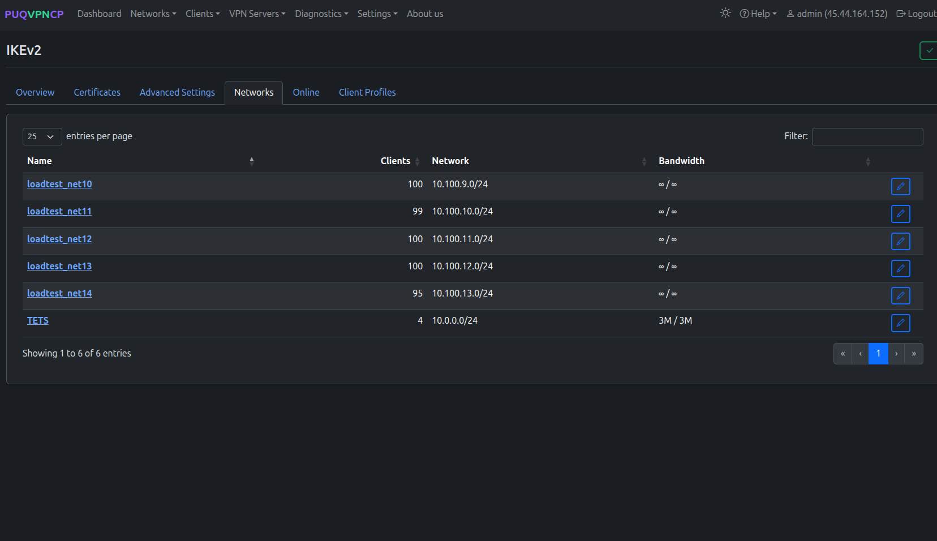Click network cell 10.100.9.0/24

[x=460, y=184]
